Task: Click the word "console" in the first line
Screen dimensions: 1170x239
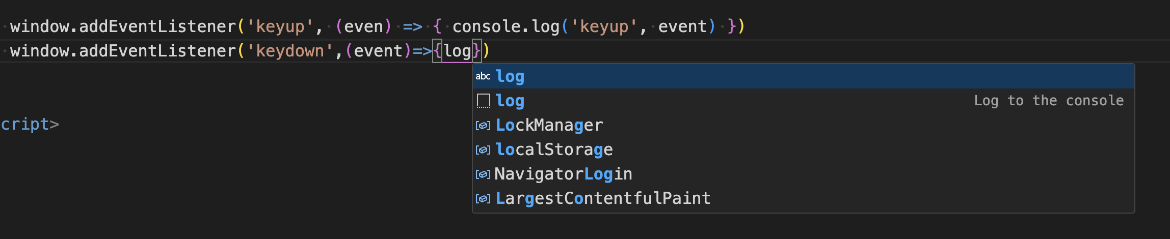Action: [486, 26]
